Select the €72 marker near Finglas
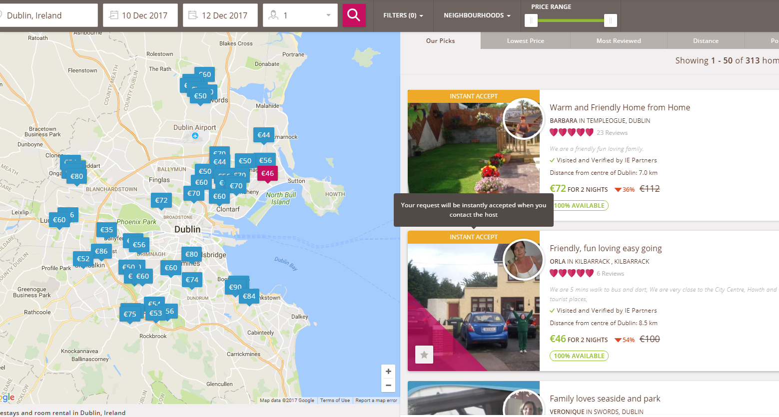779x417 pixels. [161, 201]
